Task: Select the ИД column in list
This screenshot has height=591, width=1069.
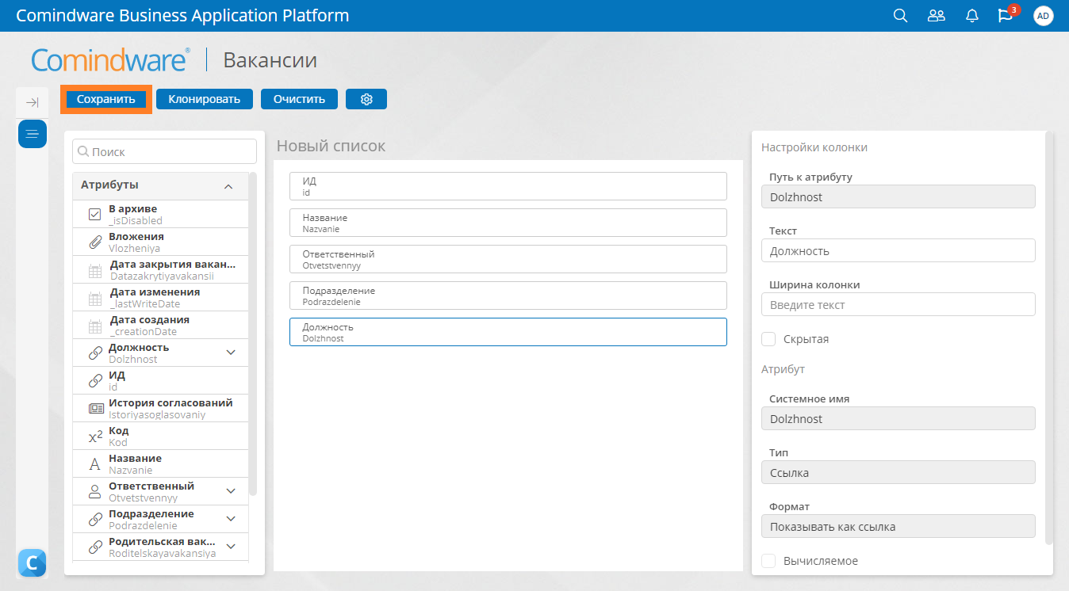Action: point(508,186)
